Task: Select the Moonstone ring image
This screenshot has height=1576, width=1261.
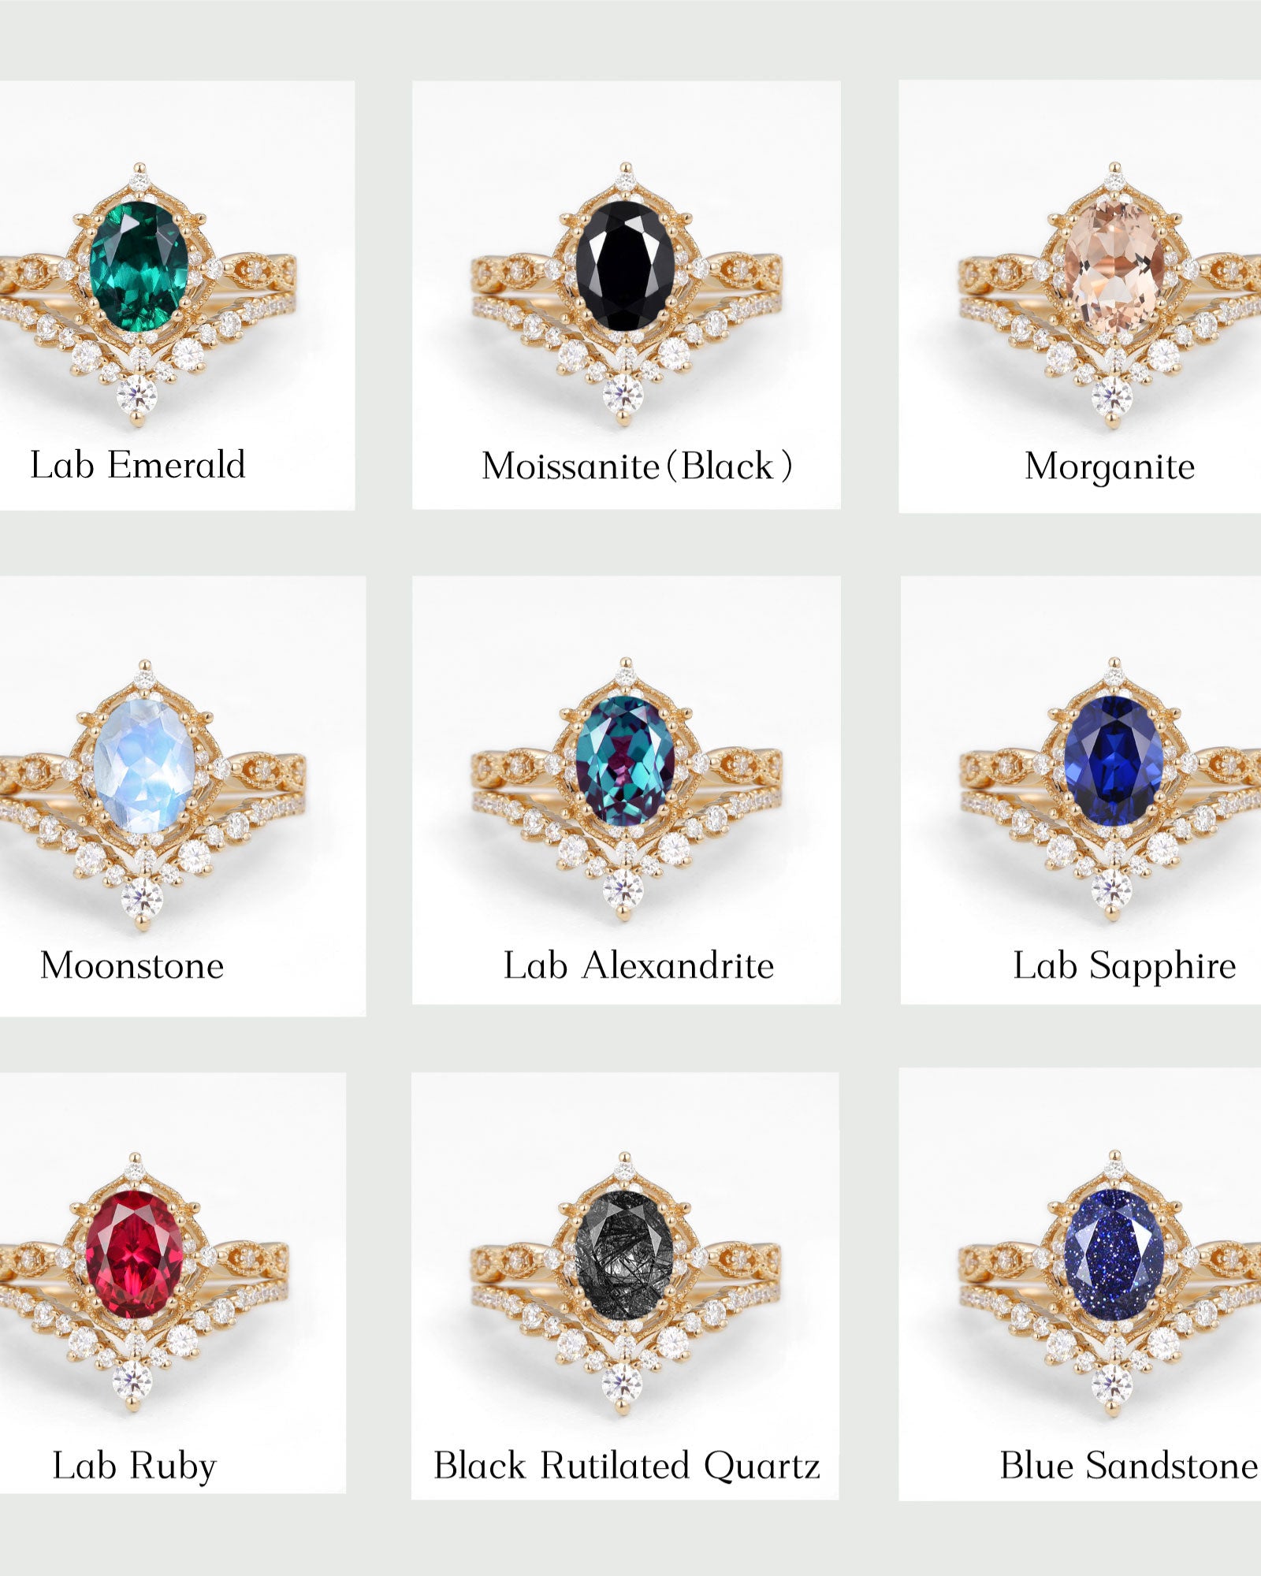Action: (151, 794)
